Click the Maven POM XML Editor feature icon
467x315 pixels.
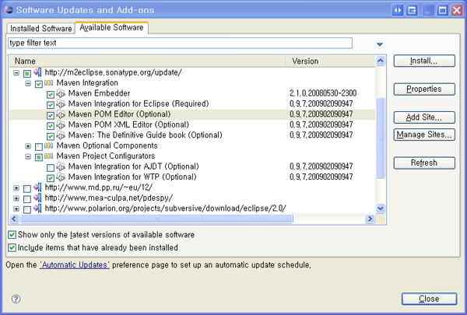(61, 124)
